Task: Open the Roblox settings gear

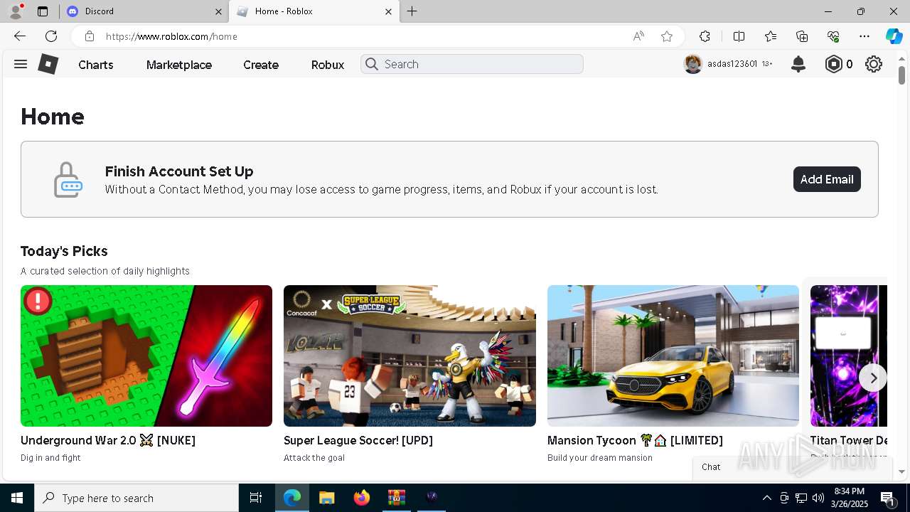Action: pyautogui.click(x=874, y=64)
